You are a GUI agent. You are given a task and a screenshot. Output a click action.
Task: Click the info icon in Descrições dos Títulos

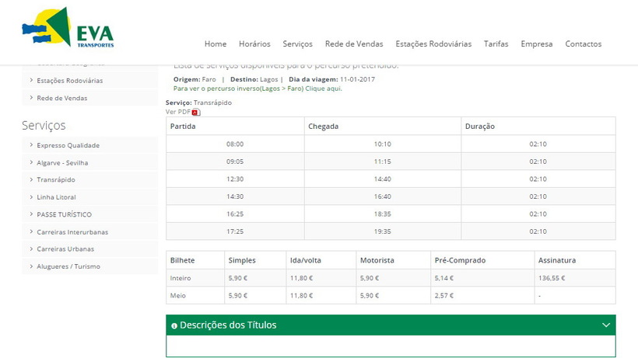click(174, 325)
